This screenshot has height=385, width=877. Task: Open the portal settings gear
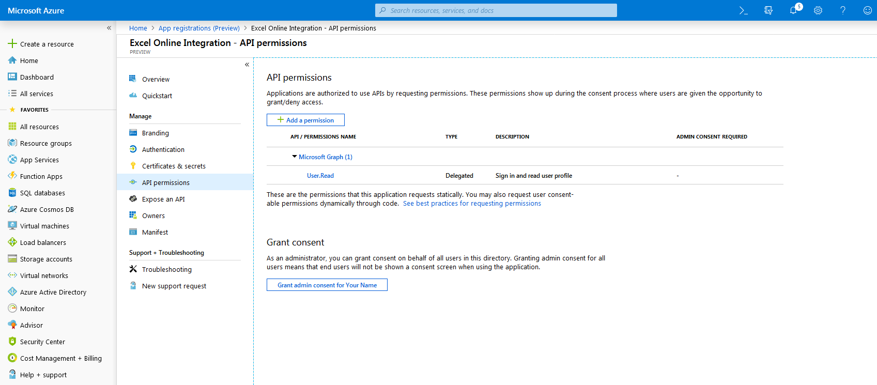(x=818, y=10)
